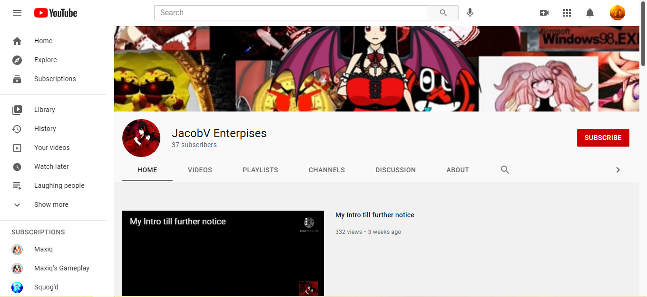
Task: Open the YouTube apps grid
Action: coord(567,13)
